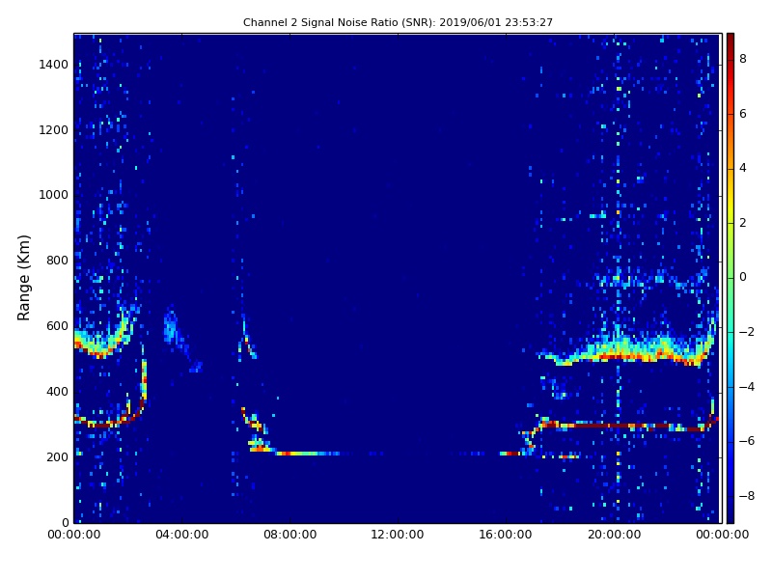Click the colorbar label −2

pos(747,332)
